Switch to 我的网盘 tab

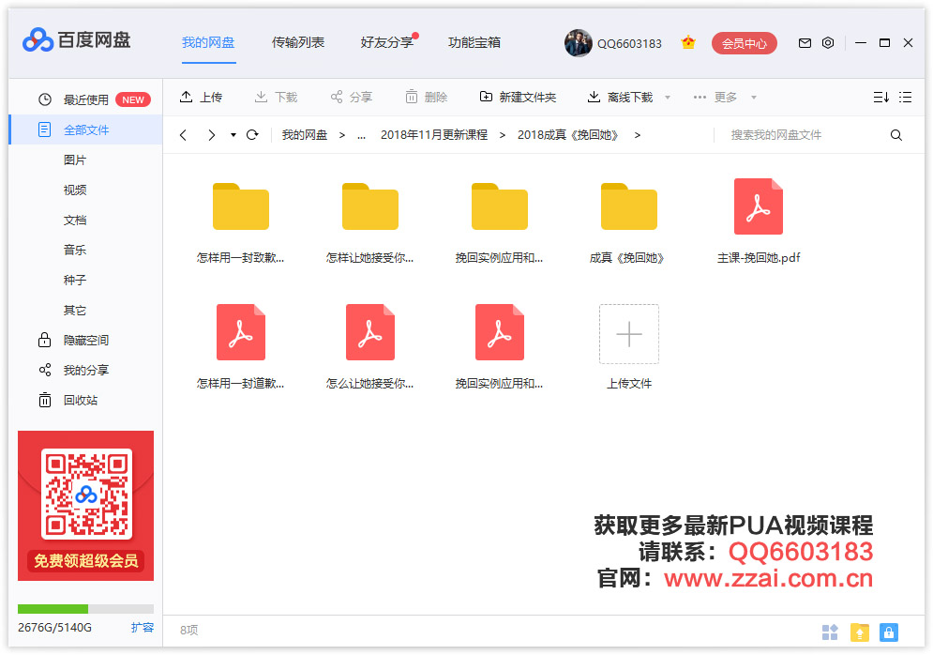tap(208, 43)
